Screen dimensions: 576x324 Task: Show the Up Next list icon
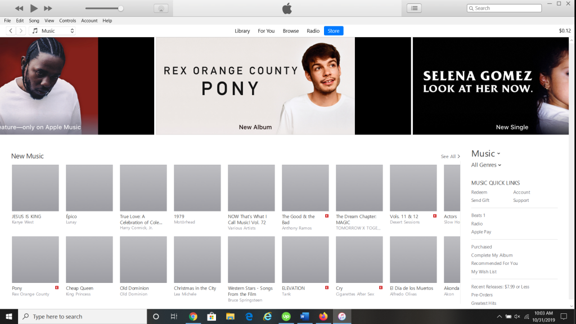click(x=414, y=8)
